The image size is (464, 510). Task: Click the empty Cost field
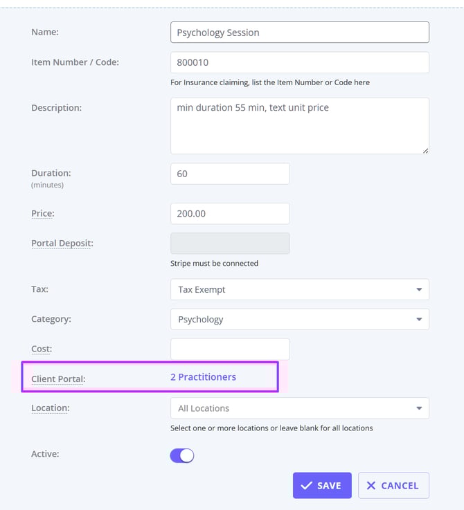[230, 349]
